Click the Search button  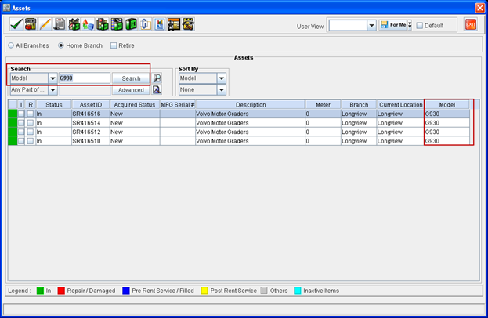click(131, 78)
